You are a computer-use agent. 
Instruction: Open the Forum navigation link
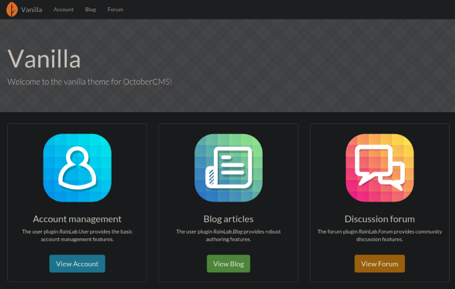tap(115, 10)
